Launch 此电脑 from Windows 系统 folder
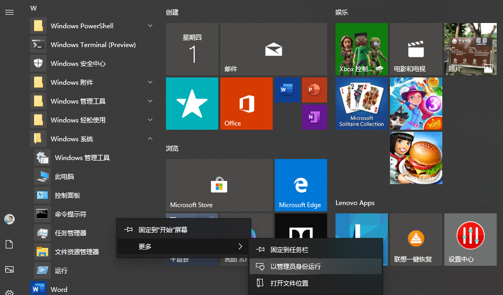The height and width of the screenshot is (295, 503). pos(93,176)
